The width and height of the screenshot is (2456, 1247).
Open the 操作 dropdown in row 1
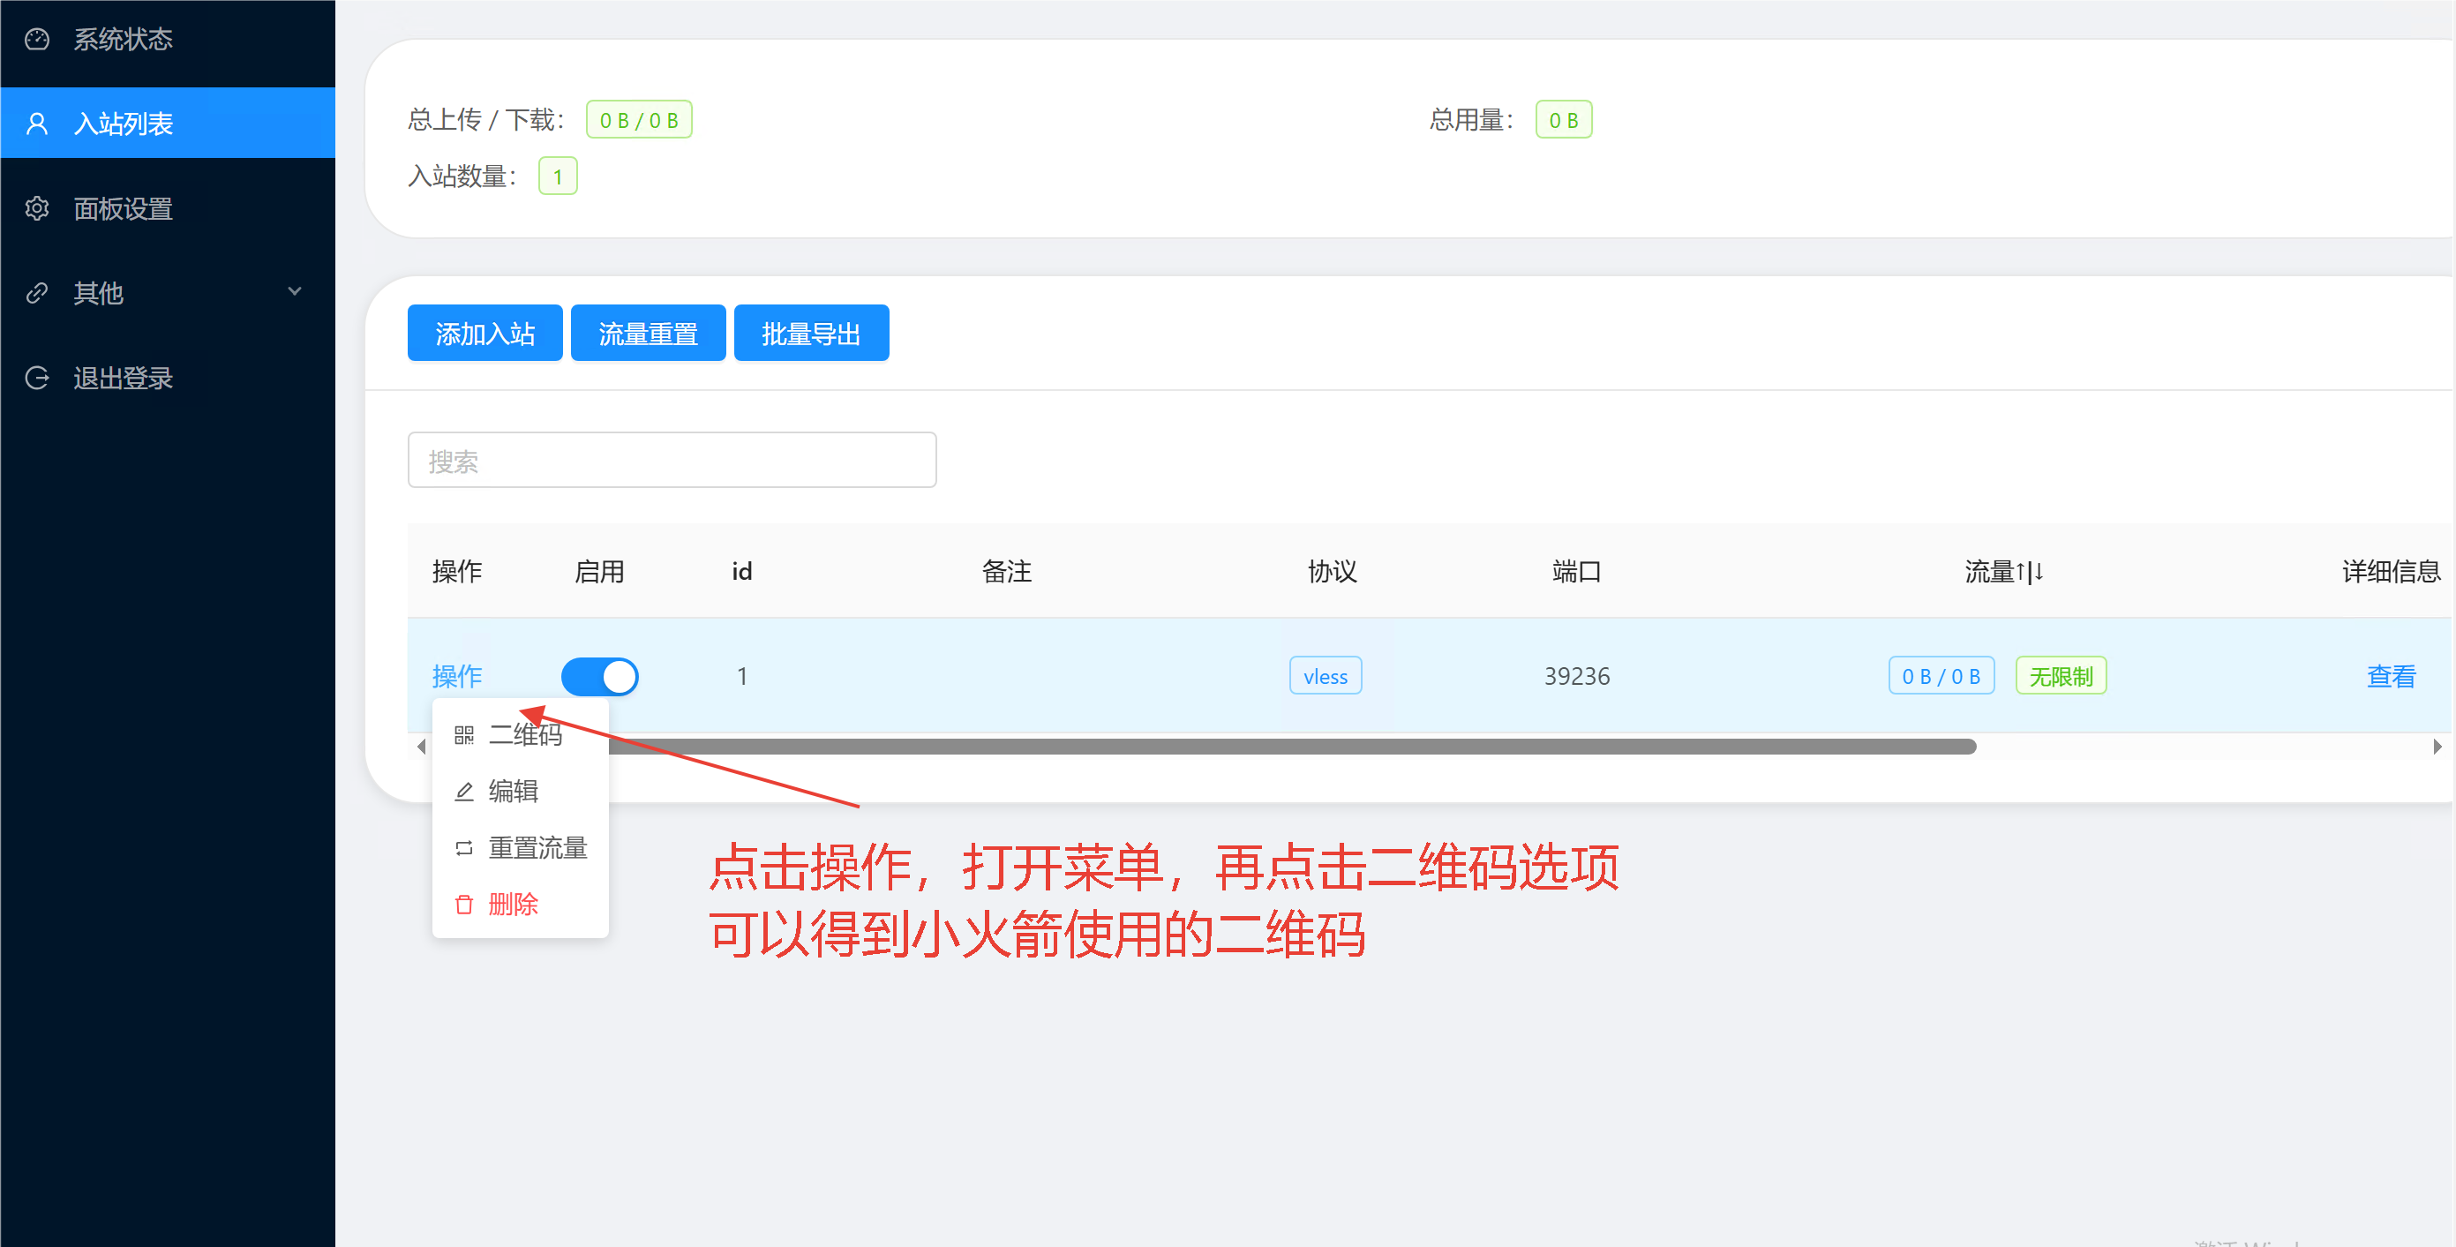456,676
